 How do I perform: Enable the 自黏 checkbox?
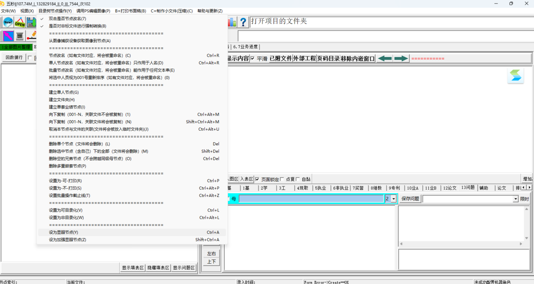(298, 179)
